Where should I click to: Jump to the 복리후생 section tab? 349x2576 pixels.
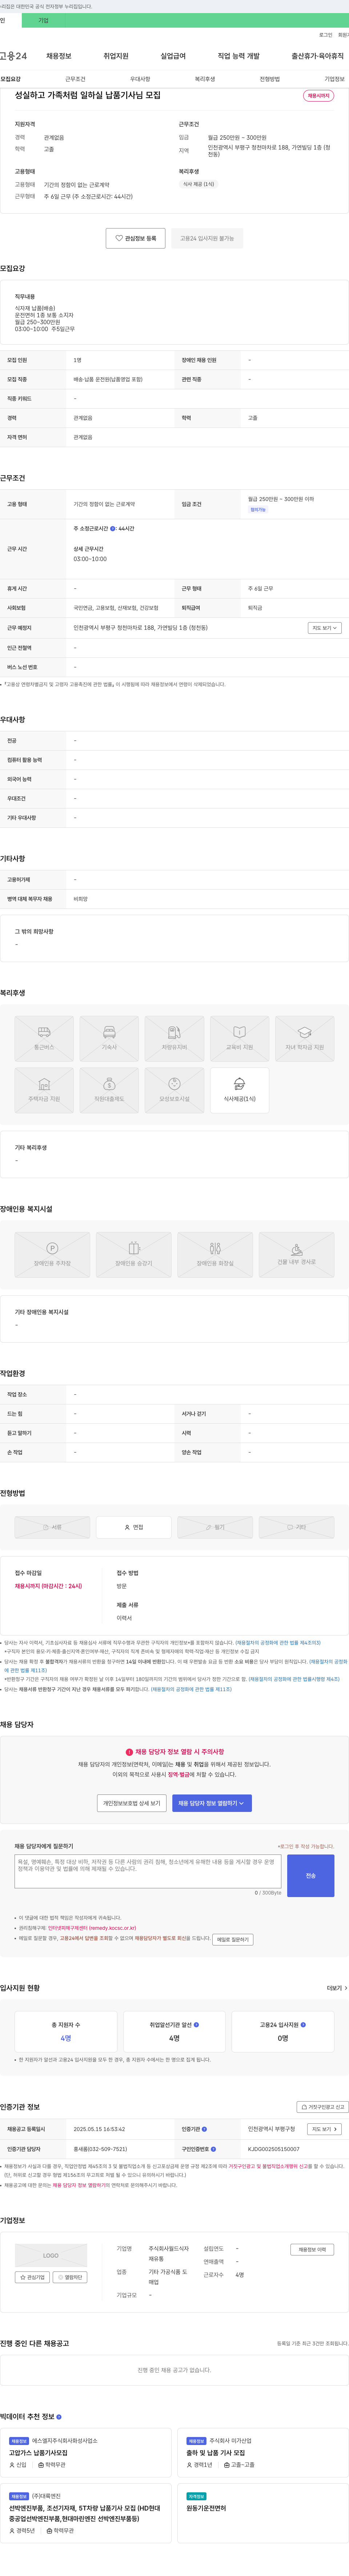coord(205,79)
